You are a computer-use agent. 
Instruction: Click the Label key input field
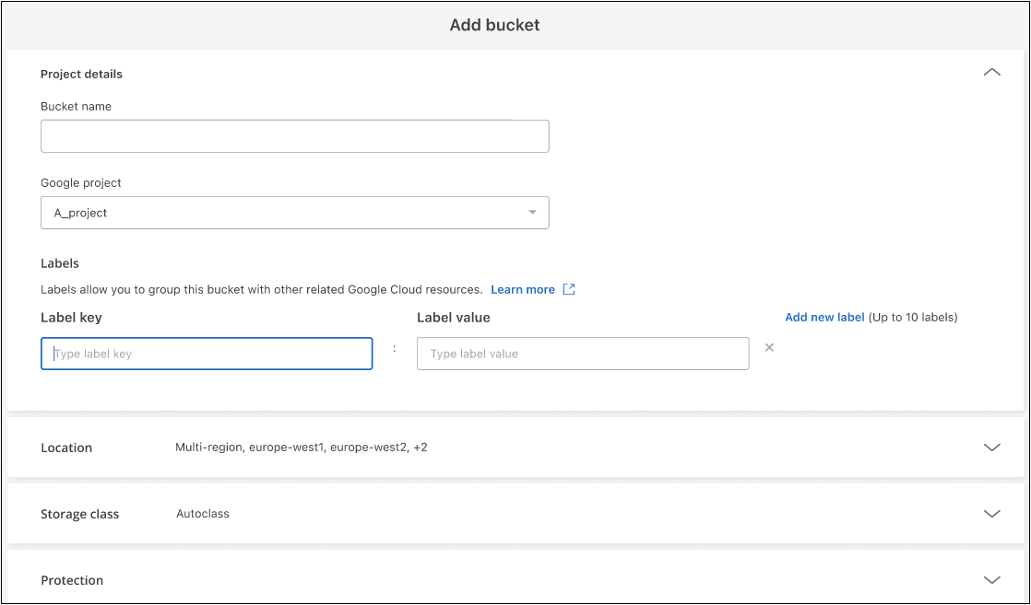click(207, 354)
